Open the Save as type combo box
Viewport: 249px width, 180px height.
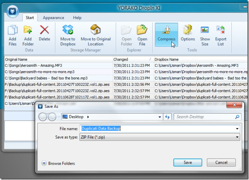[x=160, y=137]
